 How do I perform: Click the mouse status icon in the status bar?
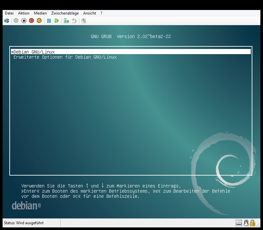[x=246, y=223]
